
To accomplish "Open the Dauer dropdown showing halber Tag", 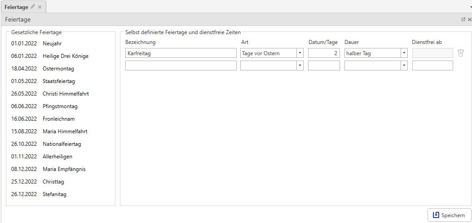I will [x=404, y=53].
